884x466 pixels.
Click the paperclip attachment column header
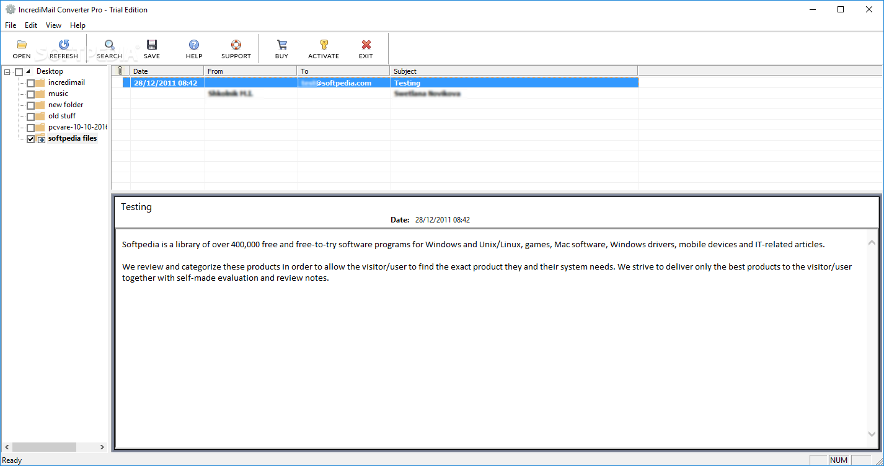click(121, 71)
